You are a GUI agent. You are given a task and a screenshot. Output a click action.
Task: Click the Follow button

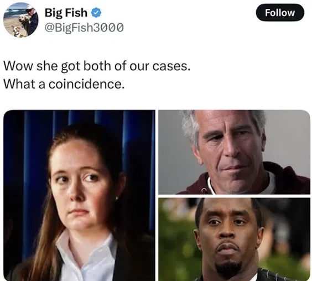tap(280, 13)
